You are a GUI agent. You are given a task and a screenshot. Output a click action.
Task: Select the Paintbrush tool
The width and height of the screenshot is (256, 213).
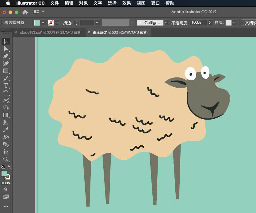6,78
